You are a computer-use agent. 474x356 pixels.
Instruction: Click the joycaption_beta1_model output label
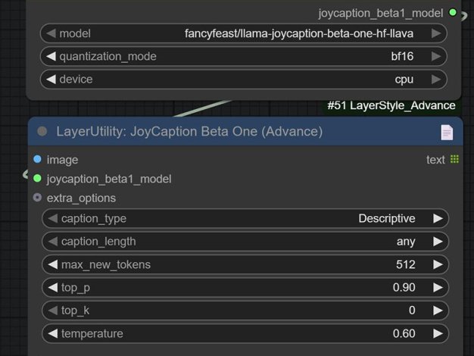[381, 14]
